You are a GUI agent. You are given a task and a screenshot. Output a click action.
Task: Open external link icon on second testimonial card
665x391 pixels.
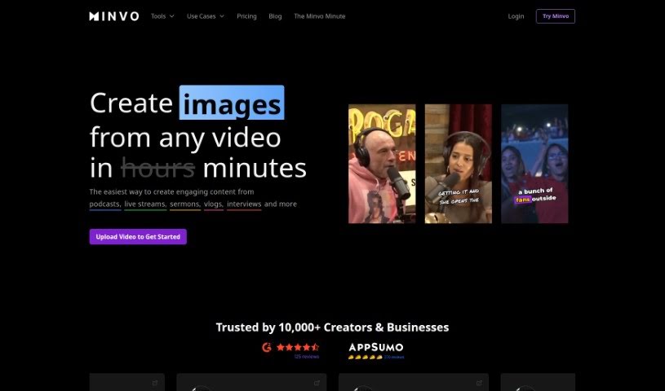(317, 382)
